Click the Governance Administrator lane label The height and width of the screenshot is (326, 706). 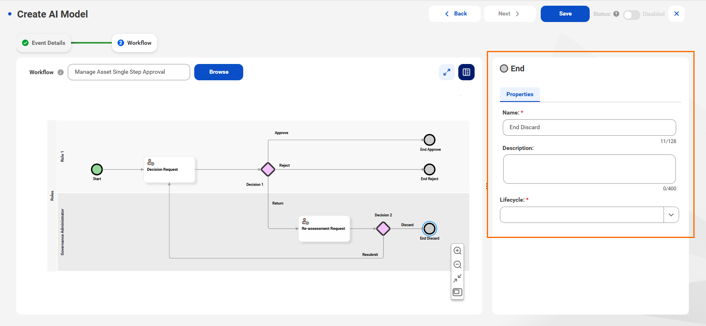click(62, 232)
